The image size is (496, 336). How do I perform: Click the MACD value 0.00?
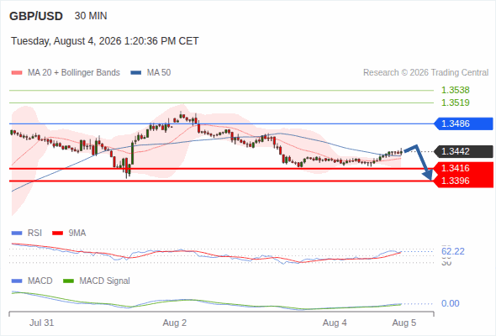pos(450,304)
